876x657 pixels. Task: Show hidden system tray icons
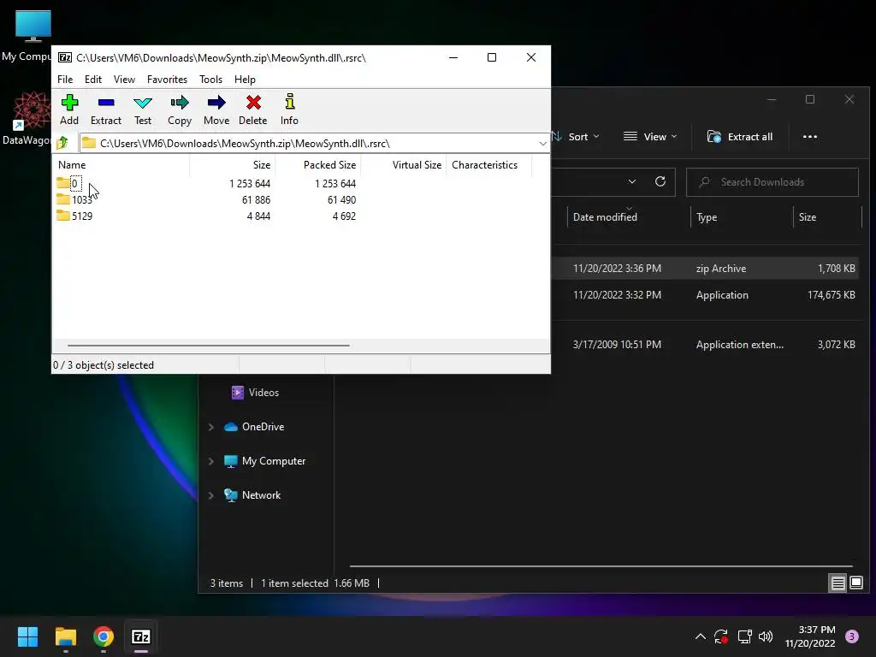click(700, 636)
